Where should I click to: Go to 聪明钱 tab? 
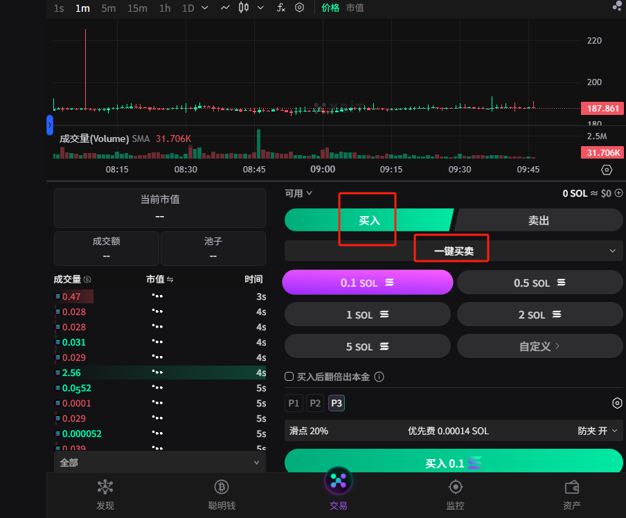coord(222,495)
